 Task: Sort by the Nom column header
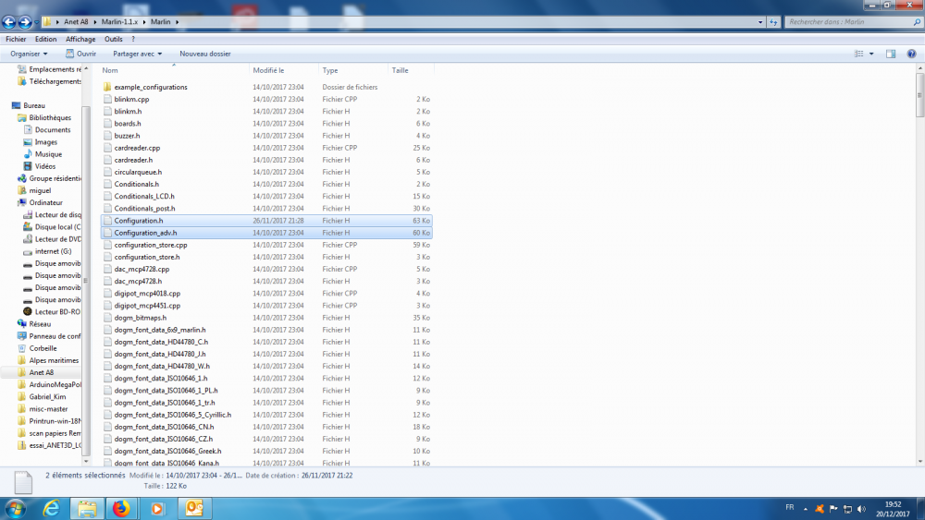174,70
